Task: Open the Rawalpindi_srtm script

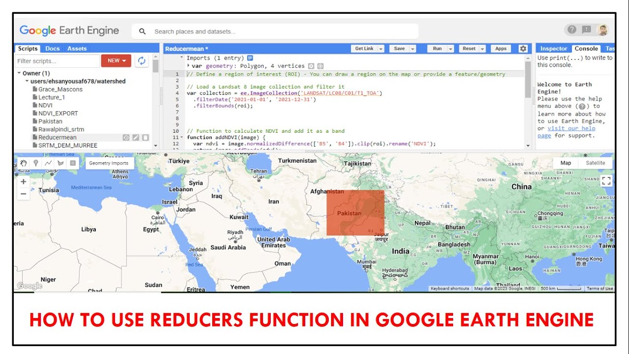Action: click(57, 129)
